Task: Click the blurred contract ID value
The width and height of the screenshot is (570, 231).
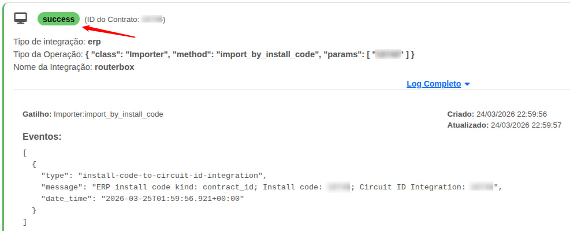Action: click(151, 20)
